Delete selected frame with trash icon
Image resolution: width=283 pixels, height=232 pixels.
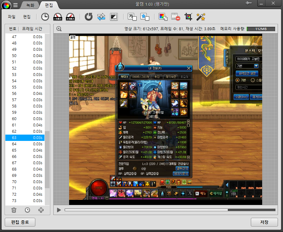point(14,210)
